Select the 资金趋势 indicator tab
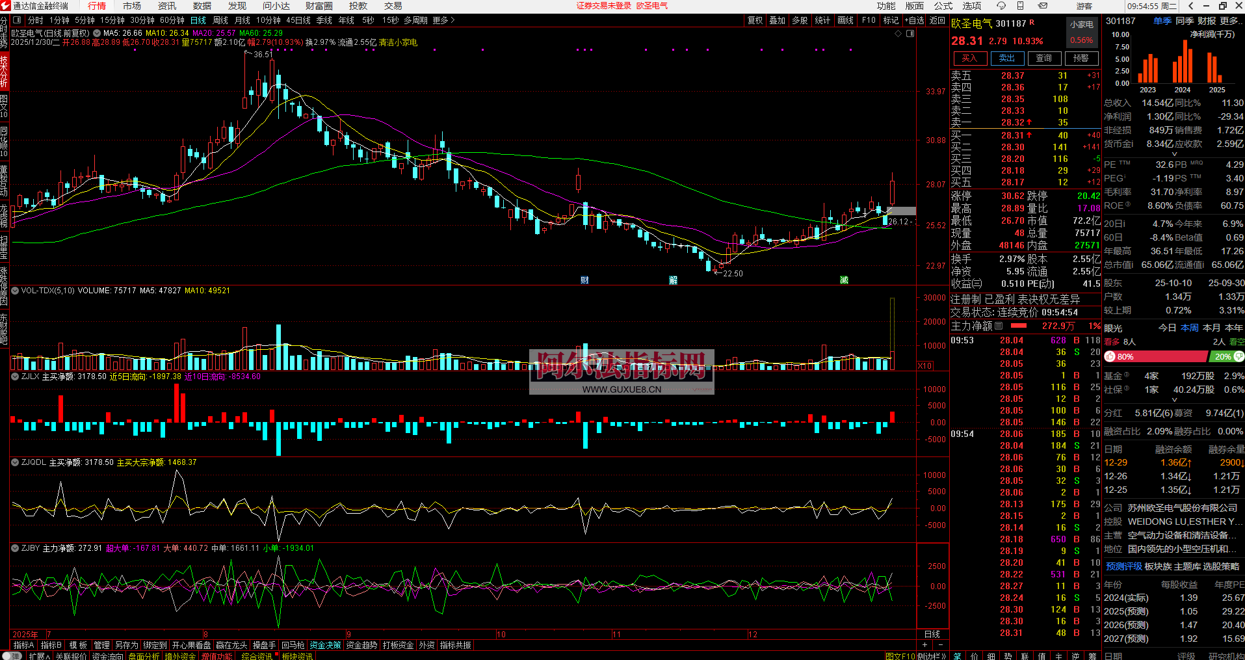 (x=361, y=645)
